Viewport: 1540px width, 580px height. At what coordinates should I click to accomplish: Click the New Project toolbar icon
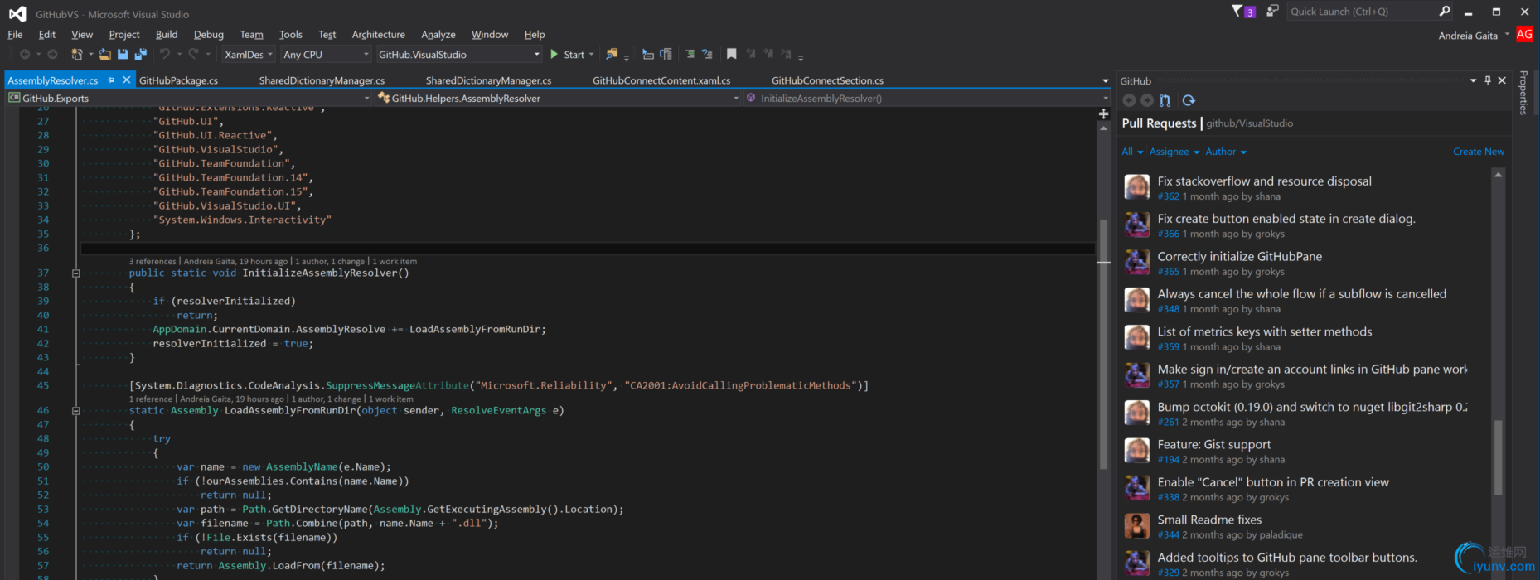pyautogui.click(x=77, y=55)
